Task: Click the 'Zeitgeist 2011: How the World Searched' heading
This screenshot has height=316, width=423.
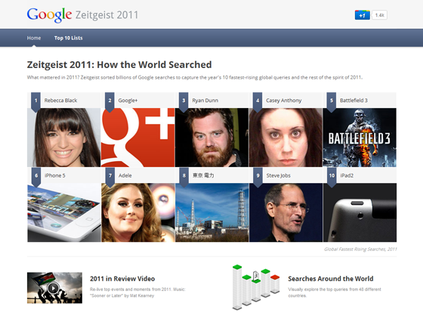Action: click(119, 65)
